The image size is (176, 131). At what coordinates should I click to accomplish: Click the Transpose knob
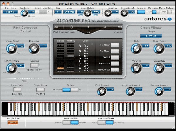click(x=108, y=13)
